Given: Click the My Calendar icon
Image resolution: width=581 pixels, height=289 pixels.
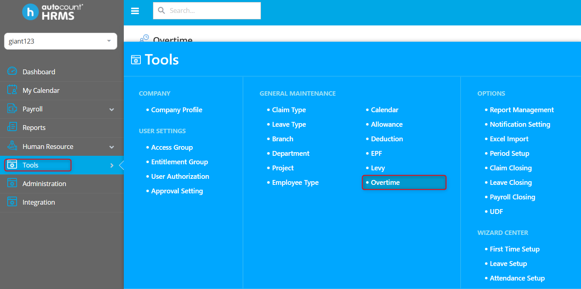Looking at the screenshot, I should 12,90.
